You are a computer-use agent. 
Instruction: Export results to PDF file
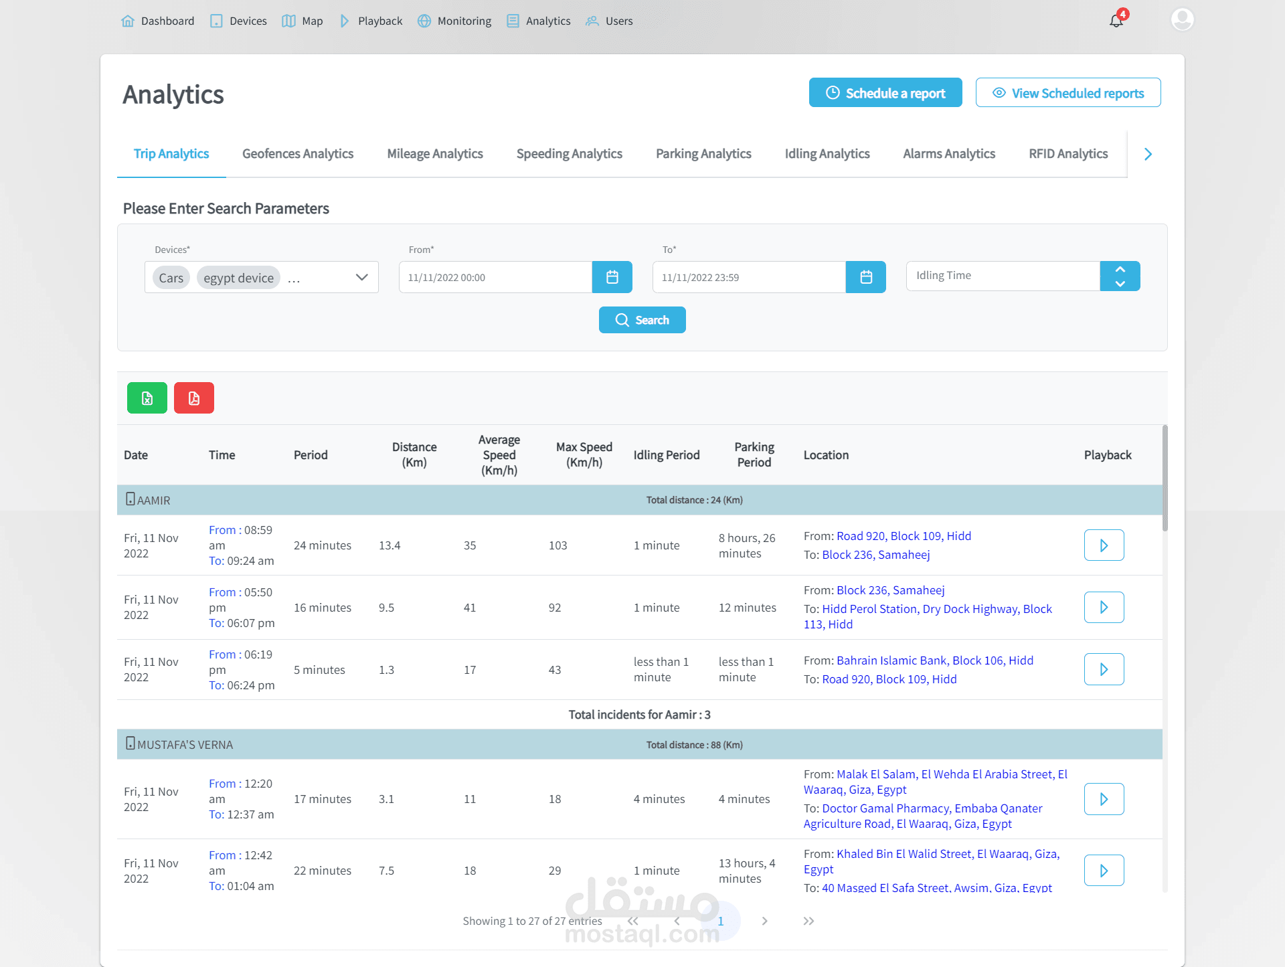[194, 398]
